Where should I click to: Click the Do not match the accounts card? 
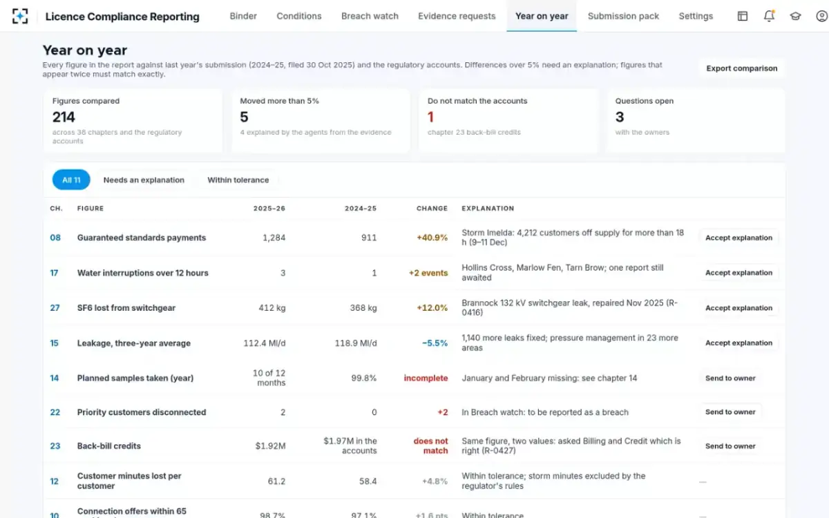click(x=508, y=121)
